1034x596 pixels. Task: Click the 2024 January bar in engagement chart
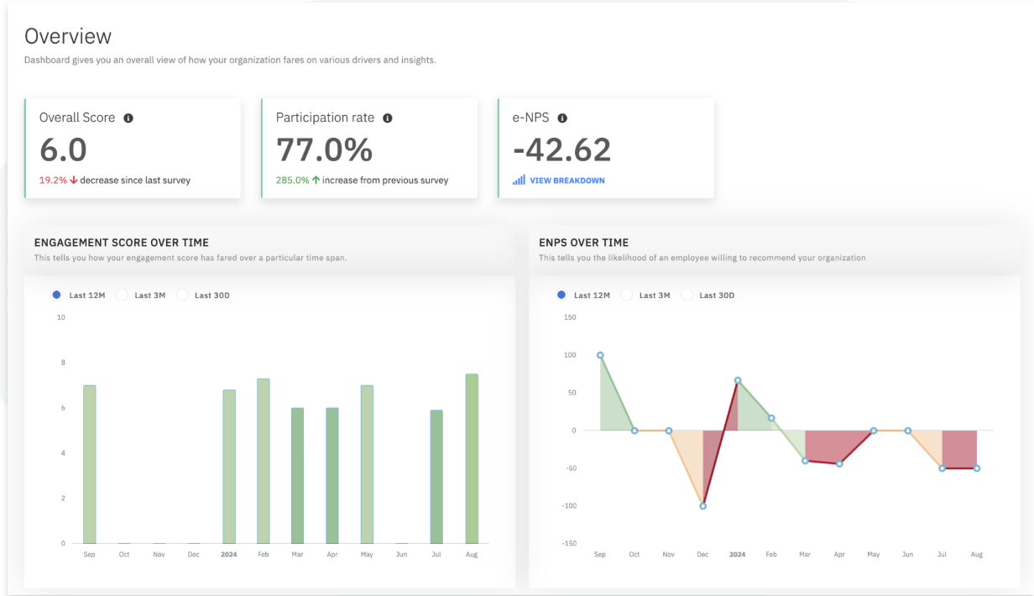pos(229,467)
